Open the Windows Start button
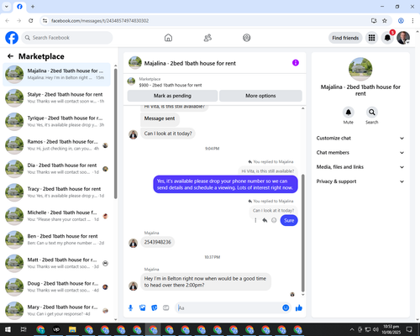This screenshot has height=336, width=420. tap(8, 329)
